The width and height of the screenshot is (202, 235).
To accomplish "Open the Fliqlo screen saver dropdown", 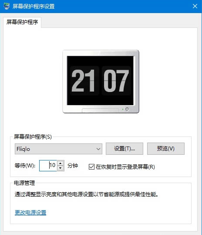I will tap(58, 149).
